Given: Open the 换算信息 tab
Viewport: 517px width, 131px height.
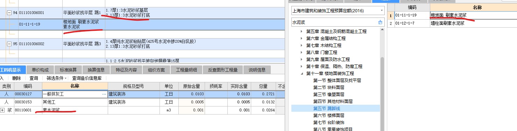Looking at the screenshot, I should click(96, 70).
